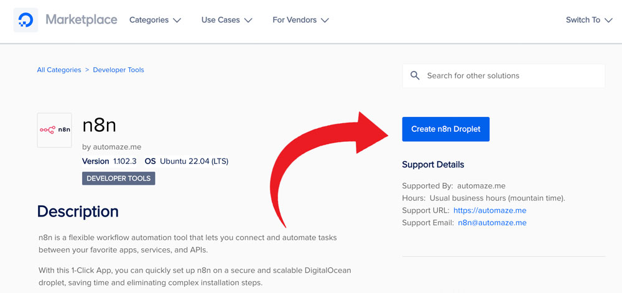Open the For Vendors dropdown

[300, 20]
